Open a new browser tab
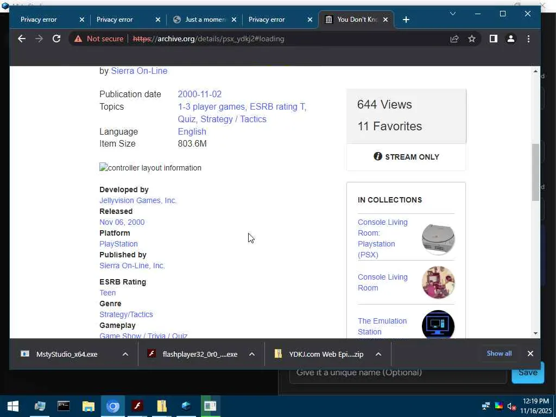This screenshot has height=417, width=556. (x=406, y=20)
